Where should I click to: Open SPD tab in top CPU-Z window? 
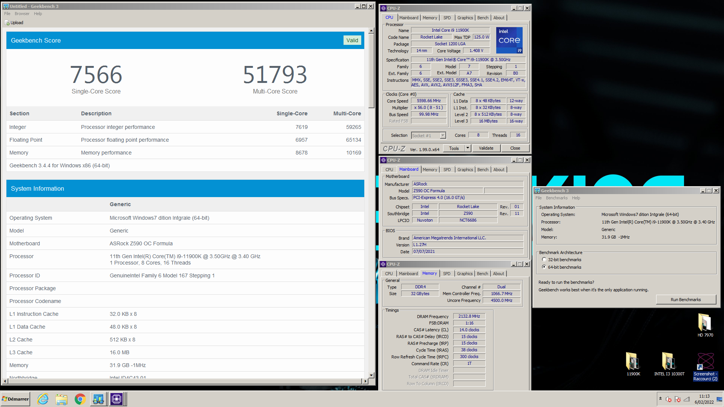pos(447,18)
